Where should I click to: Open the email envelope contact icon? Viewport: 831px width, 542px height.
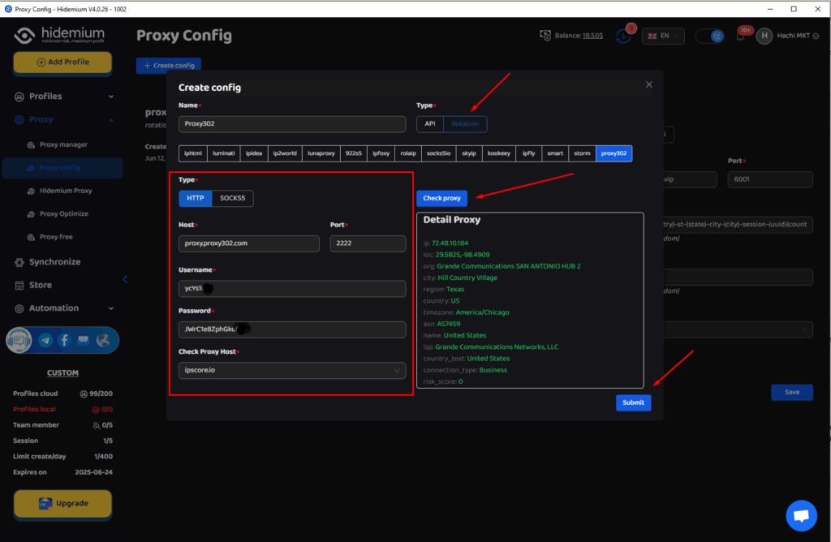(84, 340)
